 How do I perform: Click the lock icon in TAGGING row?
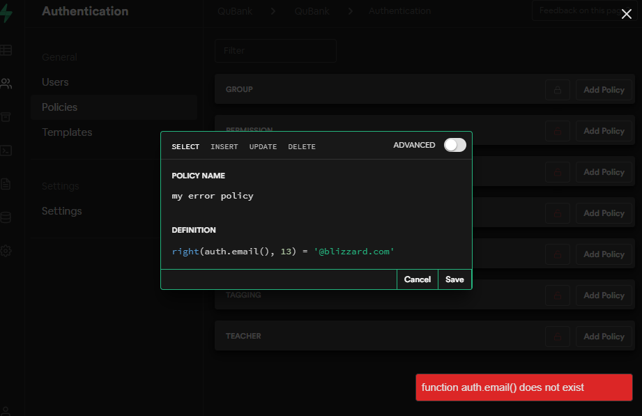click(557, 295)
